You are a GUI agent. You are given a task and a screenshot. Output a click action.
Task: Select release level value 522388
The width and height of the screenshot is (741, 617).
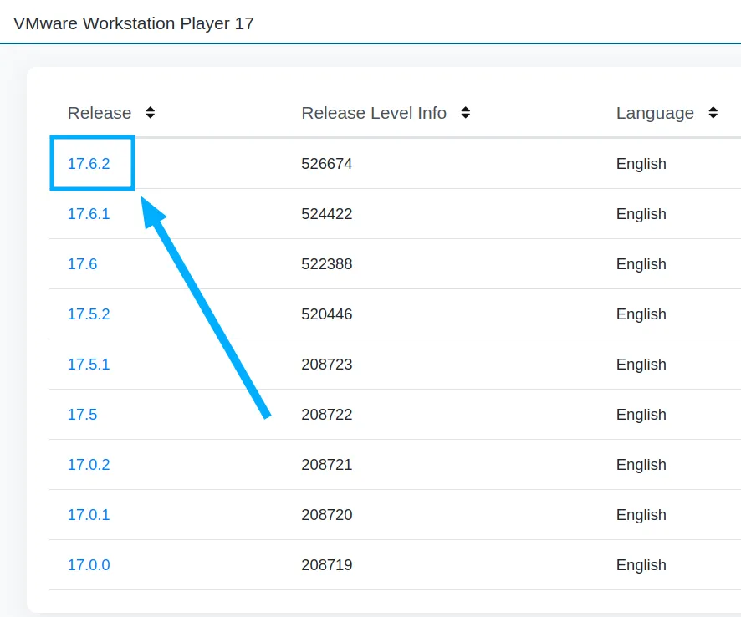point(326,263)
